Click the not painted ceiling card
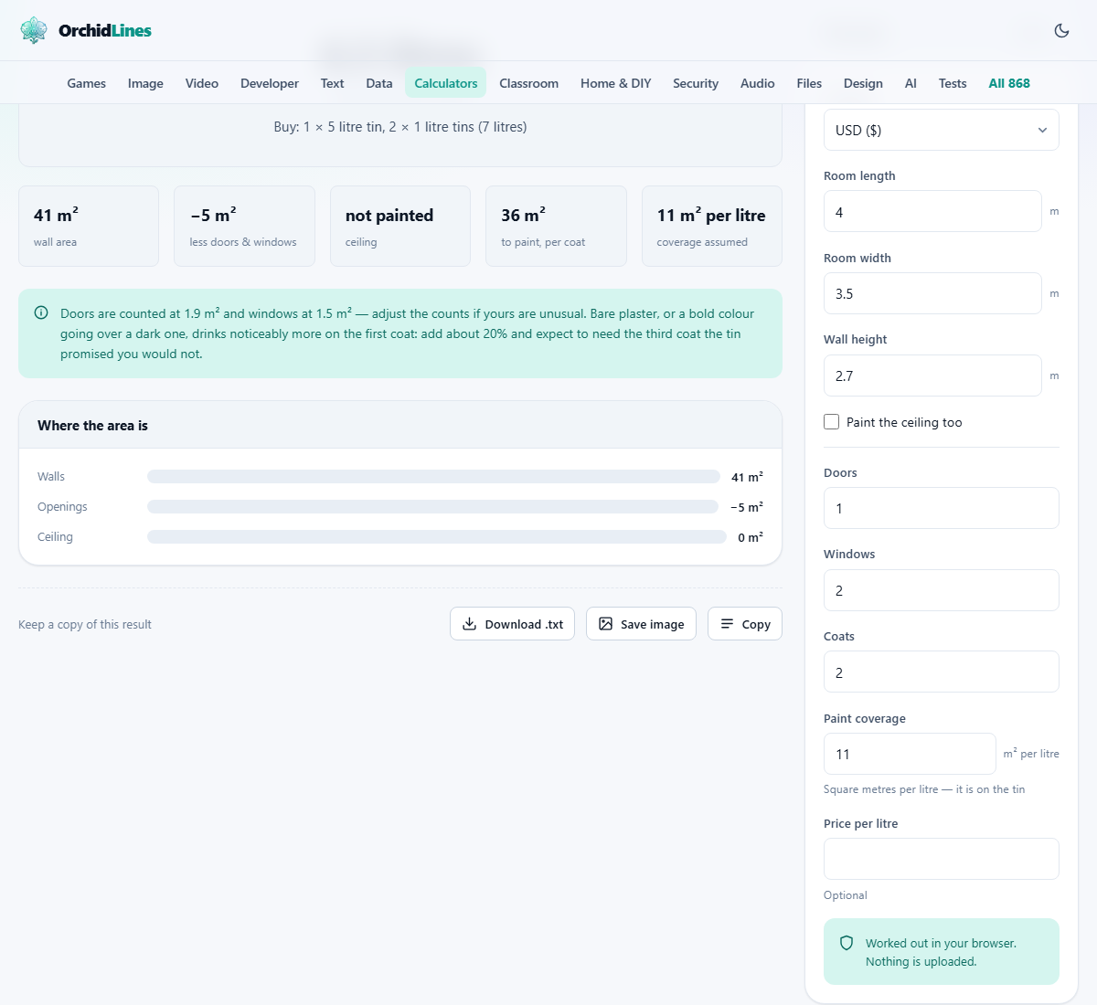Image resolution: width=1097 pixels, height=1005 pixels. click(x=400, y=227)
